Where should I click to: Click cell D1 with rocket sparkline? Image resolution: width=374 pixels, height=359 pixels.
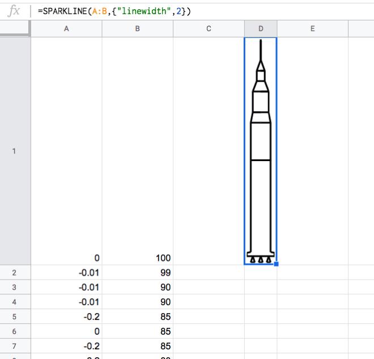(261, 151)
